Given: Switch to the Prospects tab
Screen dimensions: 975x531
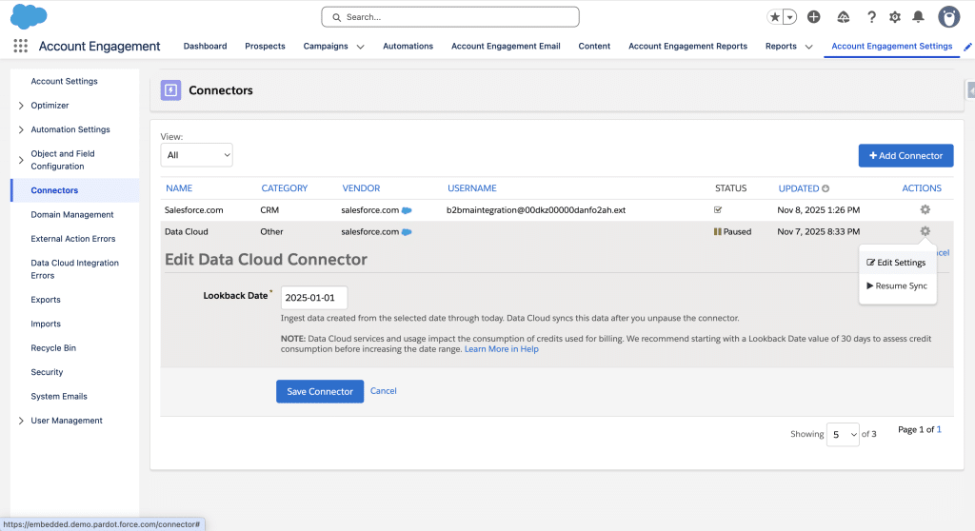Looking at the screenshot, I should click(x=265, y=46).
